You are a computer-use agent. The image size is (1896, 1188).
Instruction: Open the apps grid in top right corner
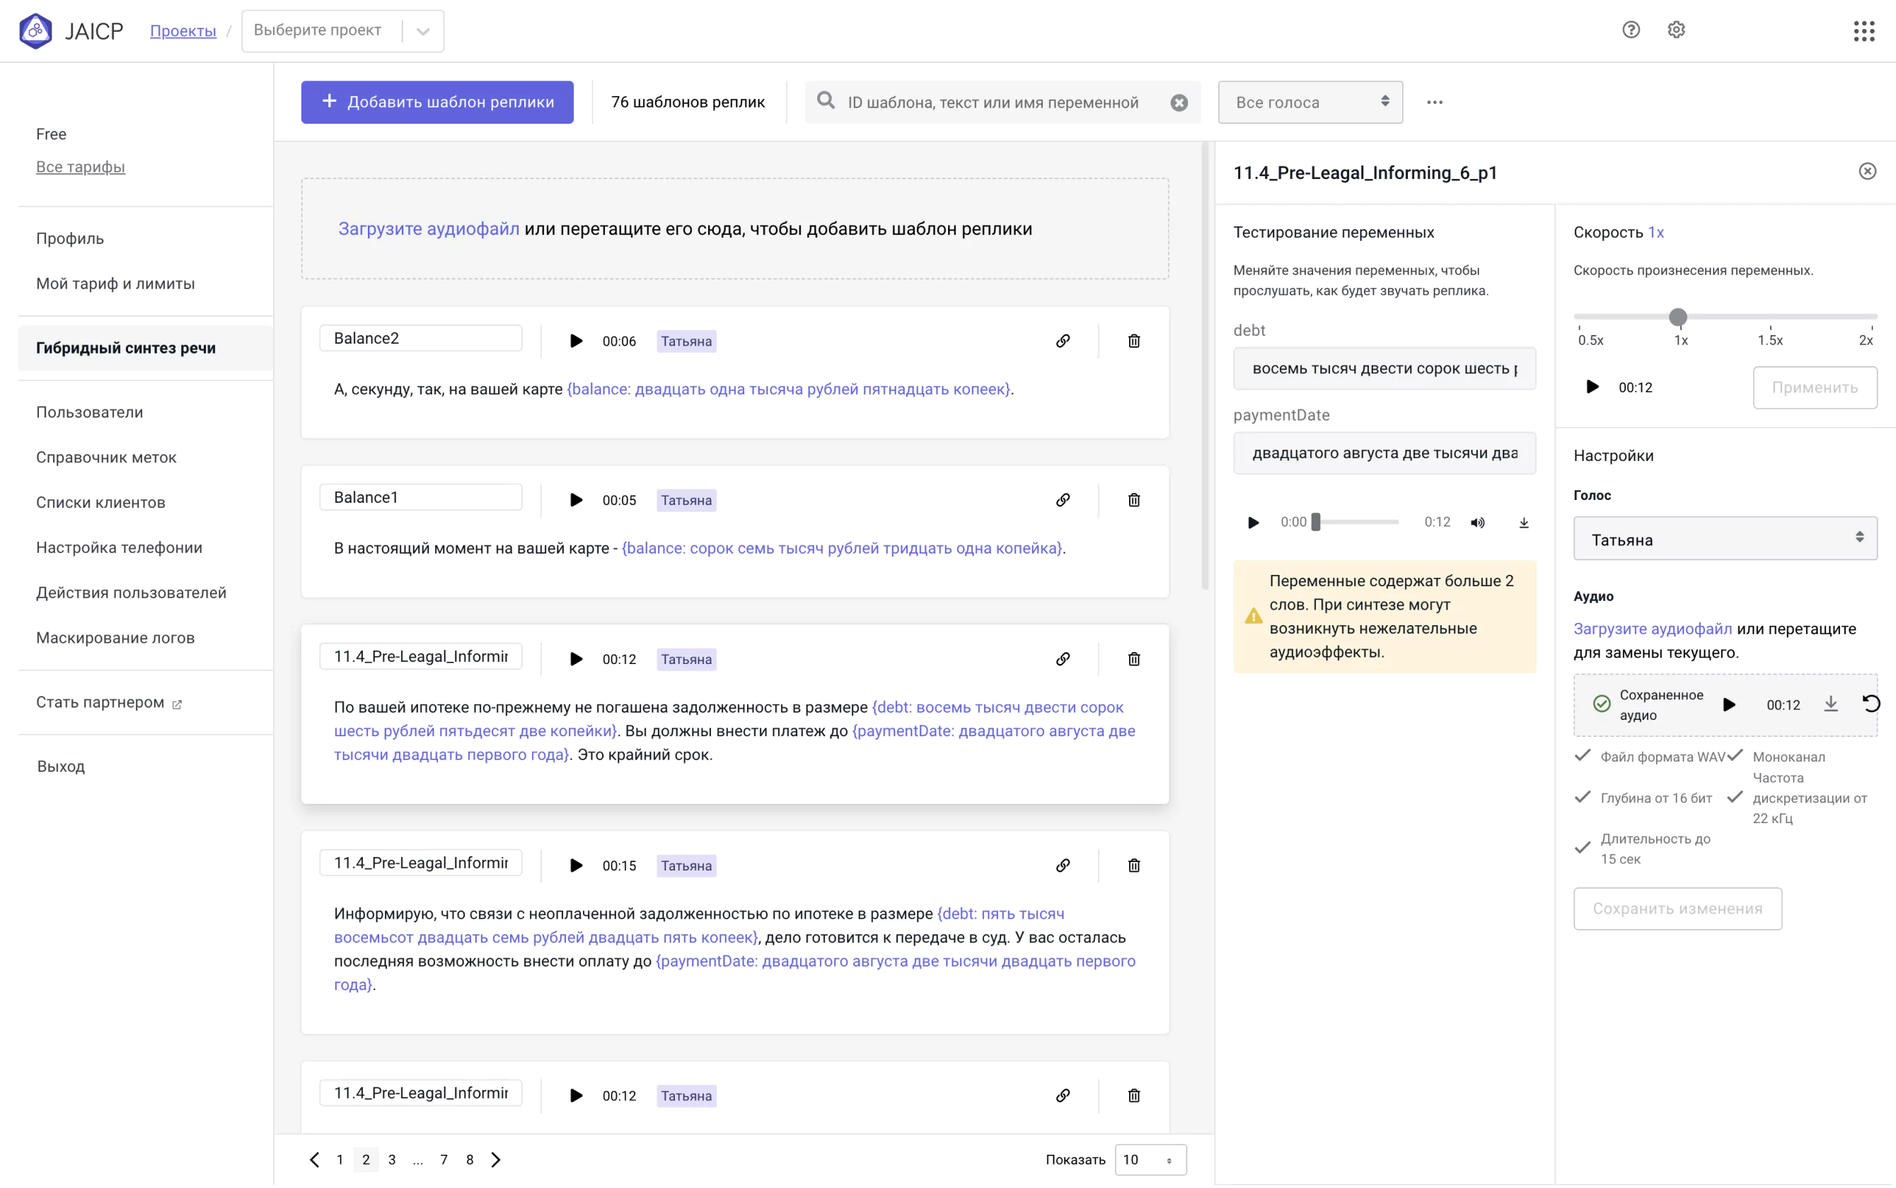click(1863, 30)
